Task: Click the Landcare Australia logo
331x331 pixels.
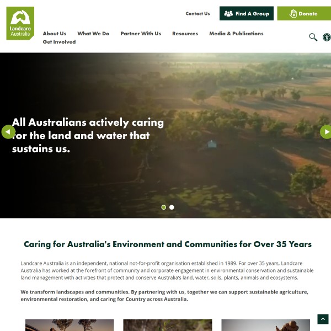Action: click(20, 23)
